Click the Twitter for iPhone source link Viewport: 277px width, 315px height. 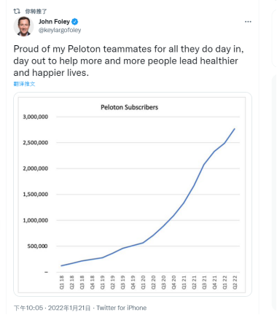tap(122, 308)
